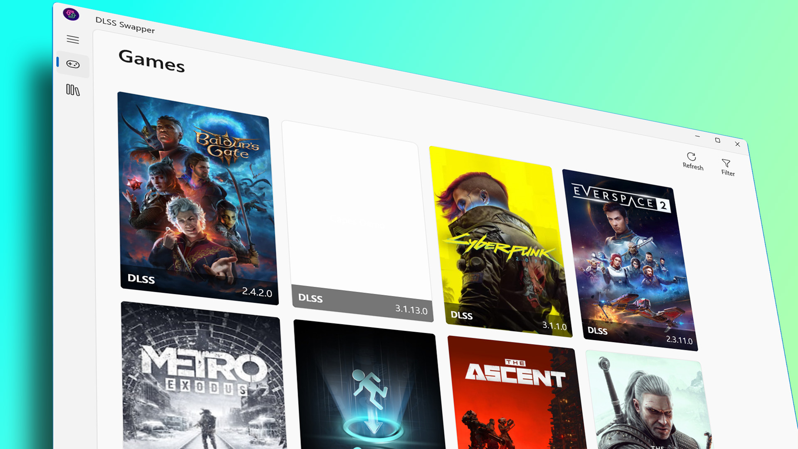Select the Metro Exodus game card
Screen dimensions: 798x449
coord(204,375)
